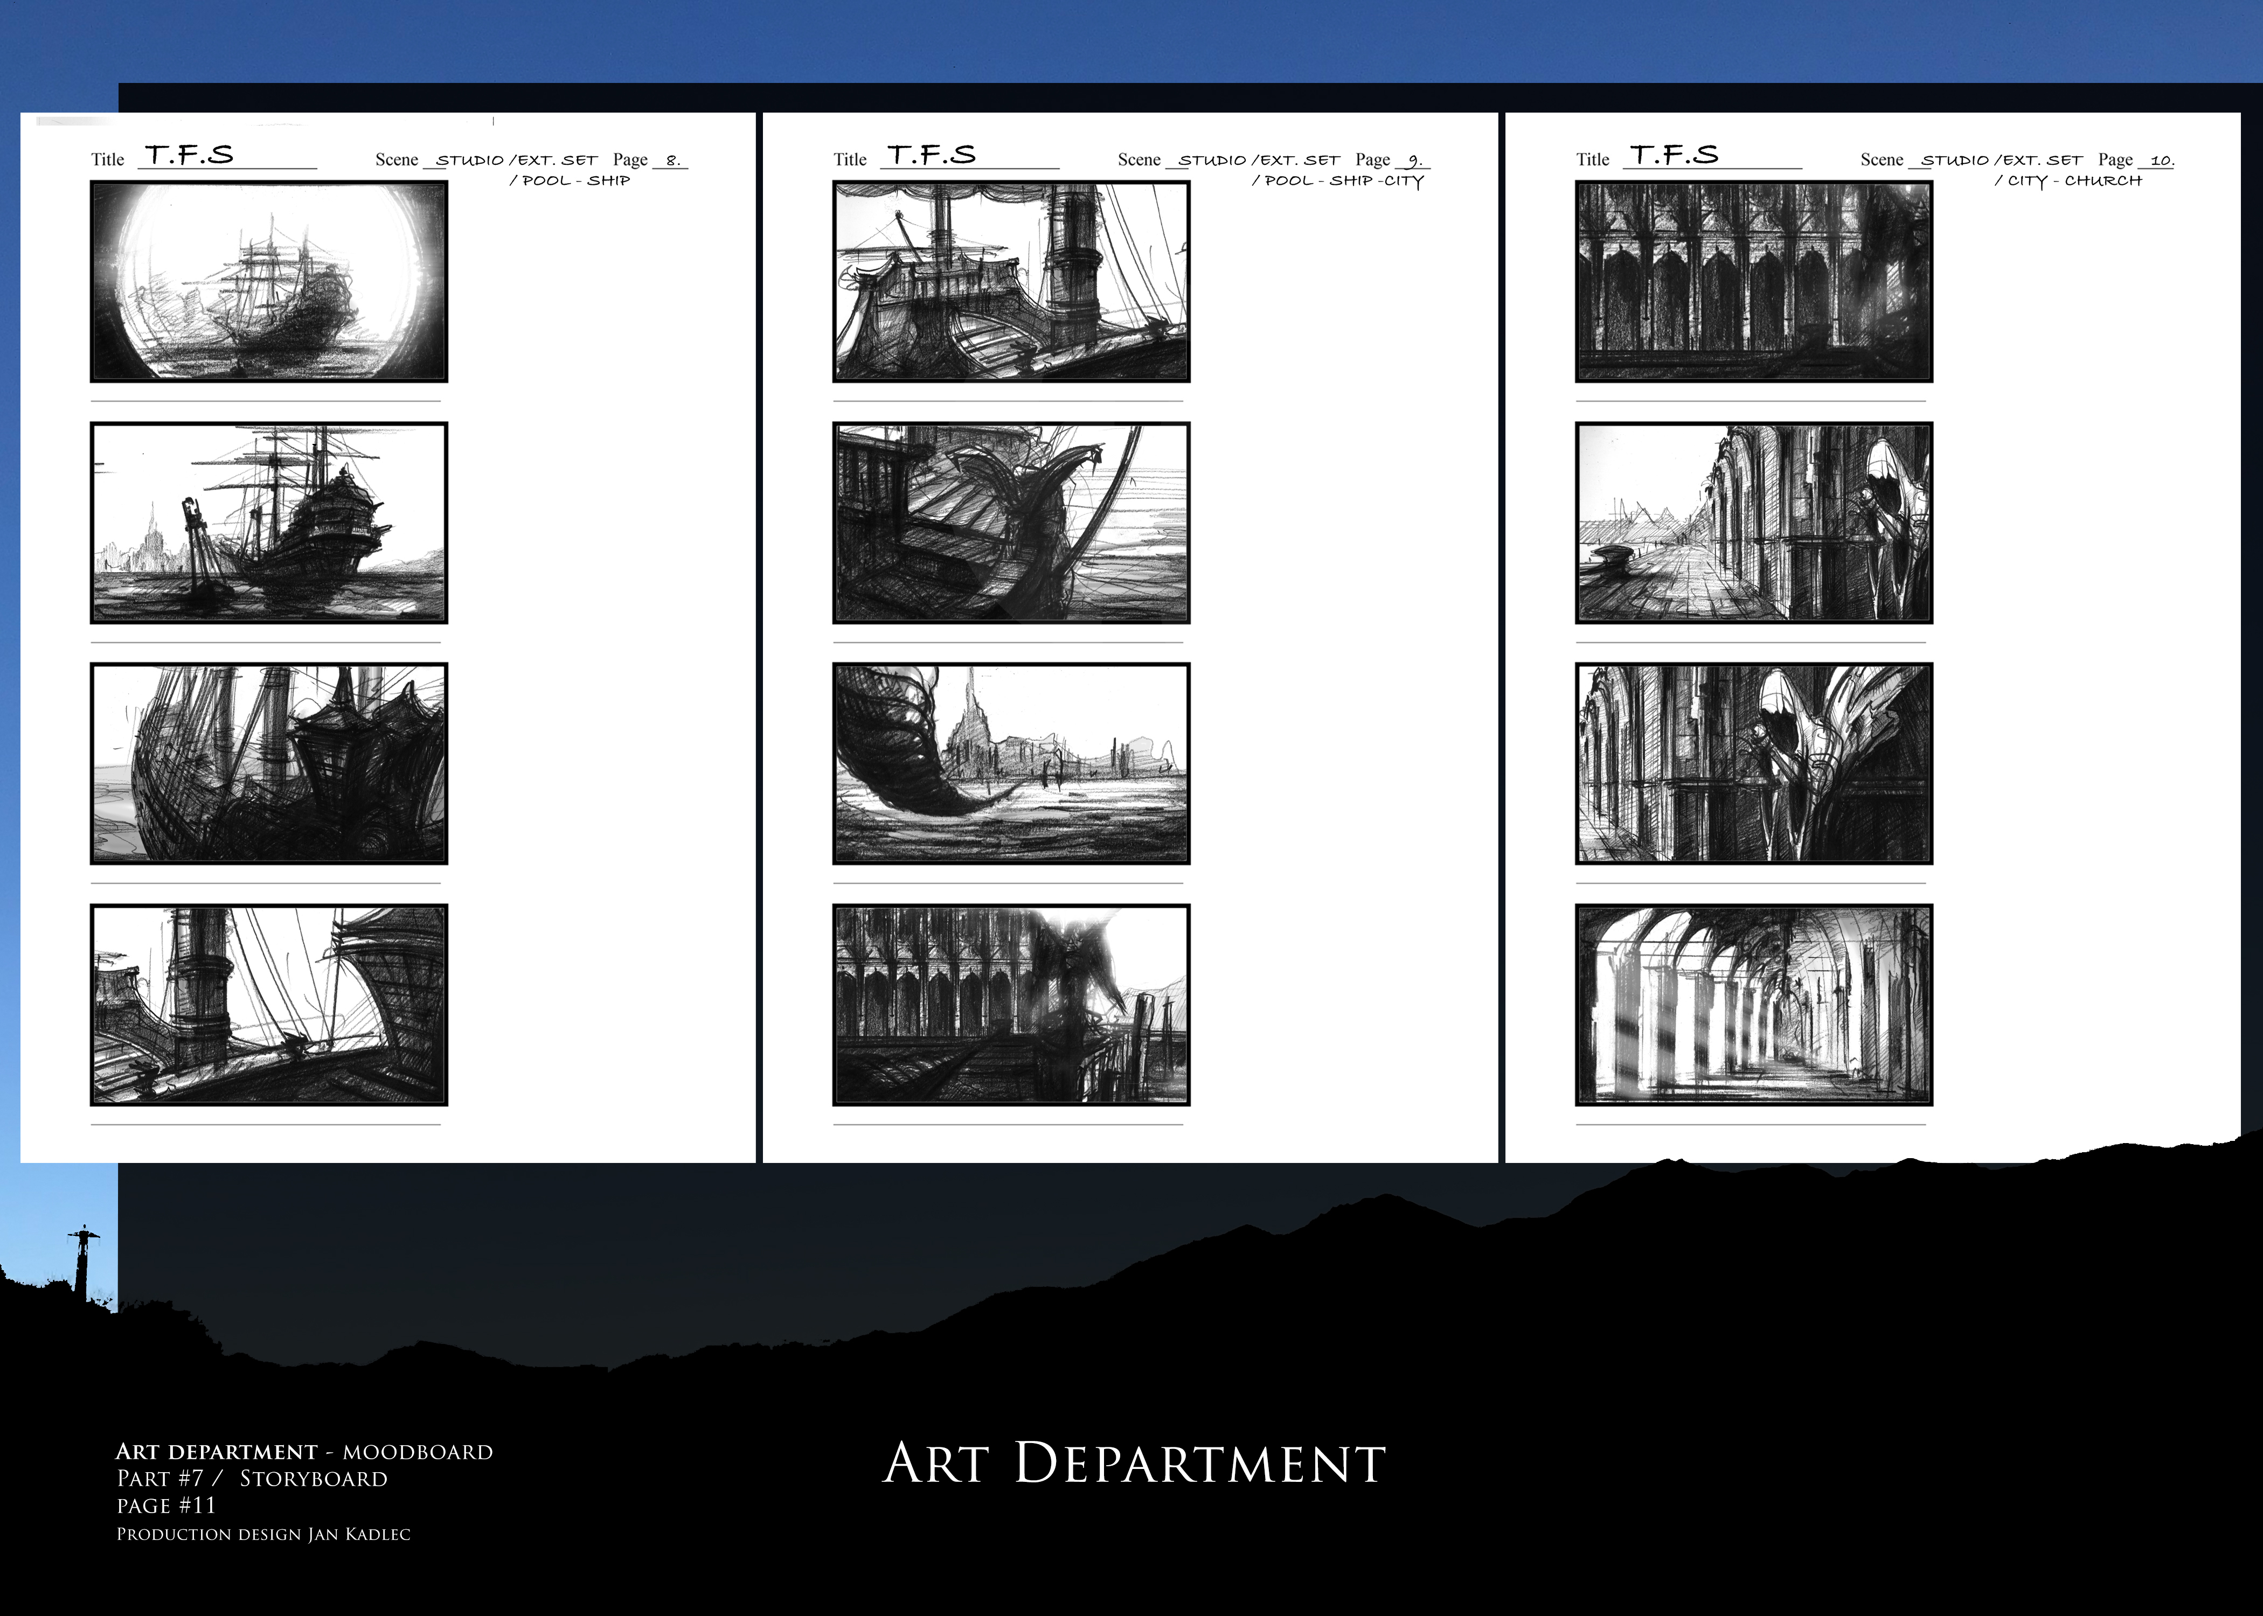Click the page number 9 field
Viewport: 2263px width, 1616px height.
1414,159
